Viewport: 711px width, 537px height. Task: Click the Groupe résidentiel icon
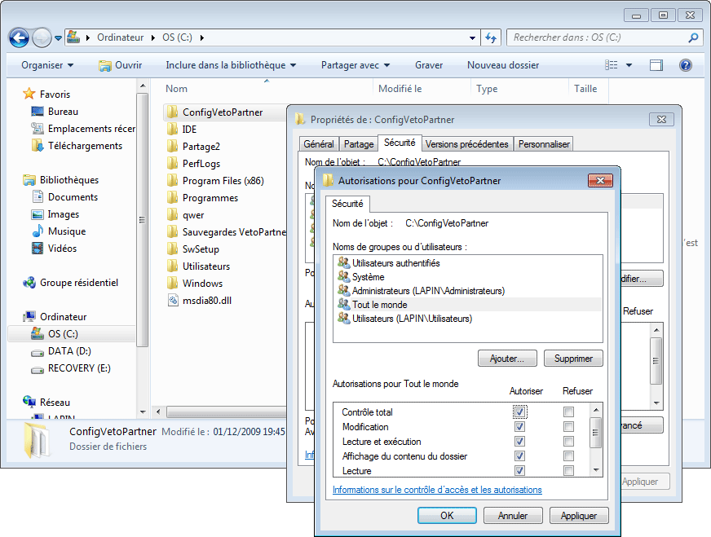click(x=29, y=282)
